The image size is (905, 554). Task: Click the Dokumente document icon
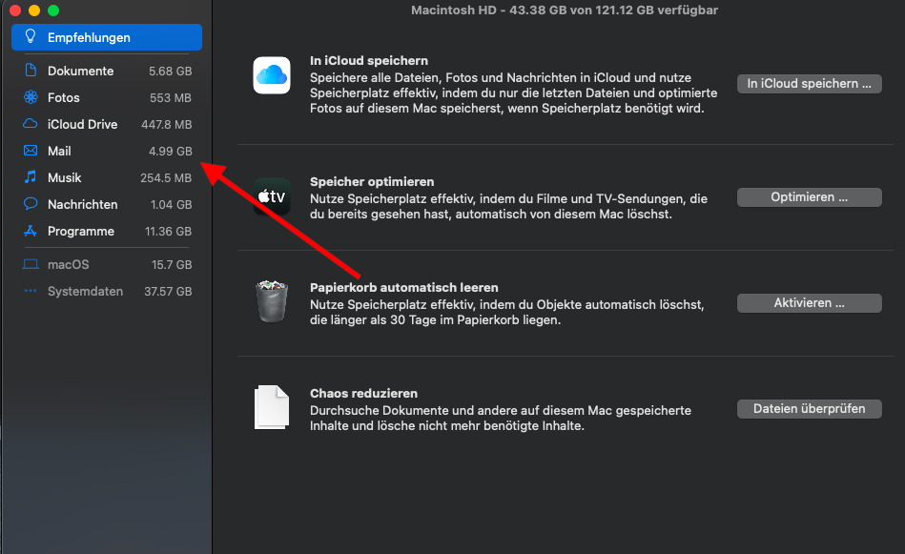[31, 71]
